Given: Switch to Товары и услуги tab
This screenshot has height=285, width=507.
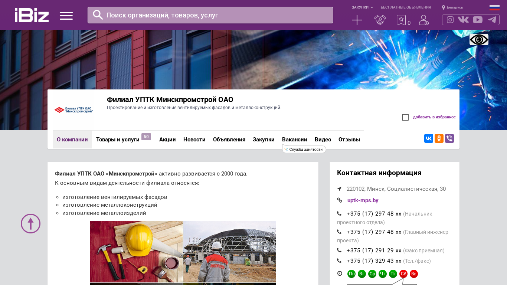Looking at the screenshot, I should (118, 140).
